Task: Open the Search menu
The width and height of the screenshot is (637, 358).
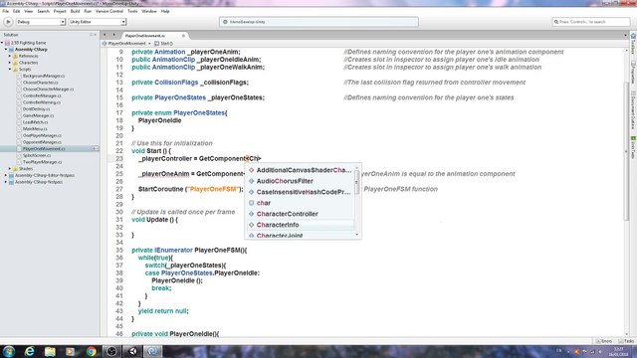Action: point(43,11)
